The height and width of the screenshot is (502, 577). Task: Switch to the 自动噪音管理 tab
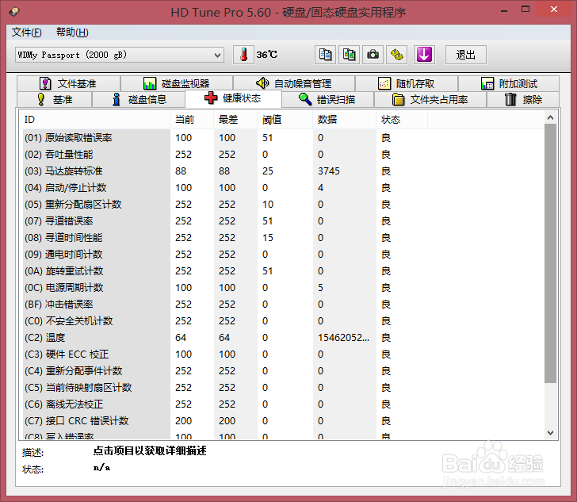294,83
